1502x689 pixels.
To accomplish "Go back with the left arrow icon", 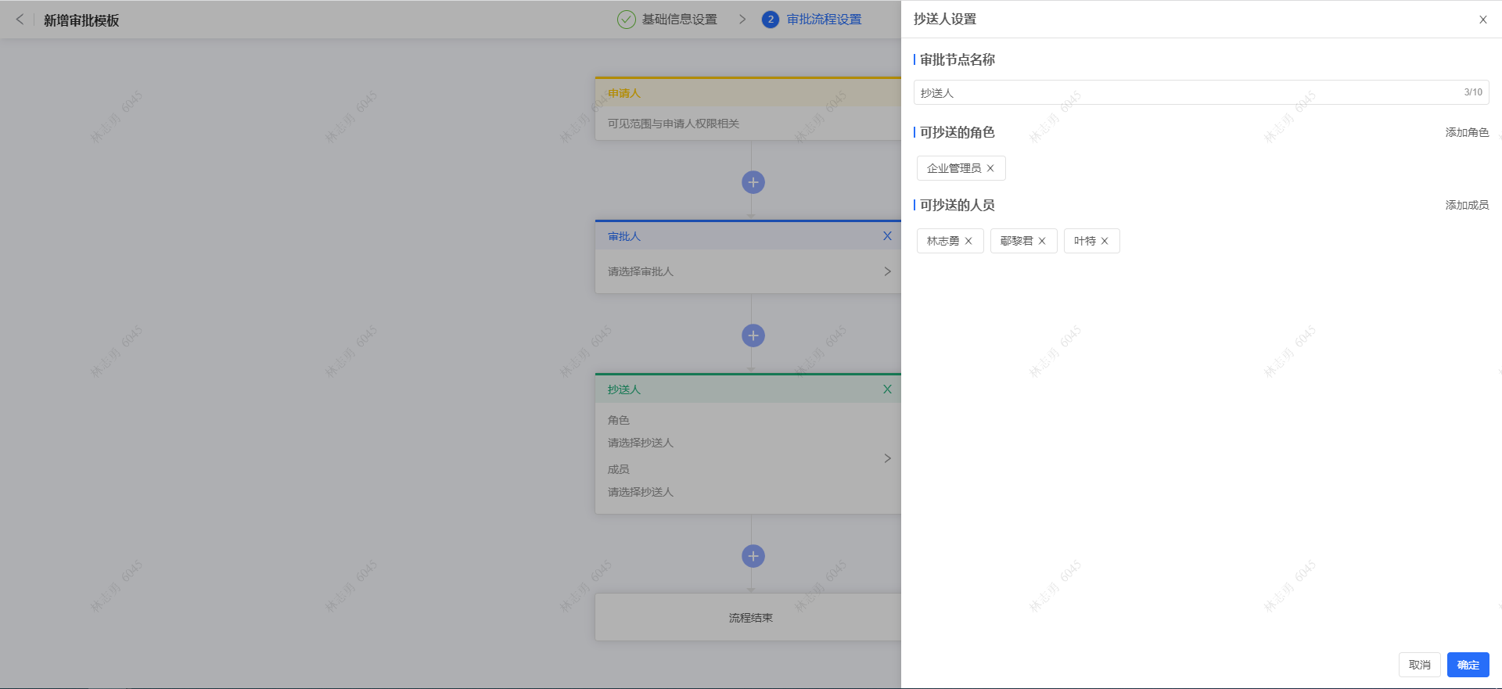I will coord(20,20).
